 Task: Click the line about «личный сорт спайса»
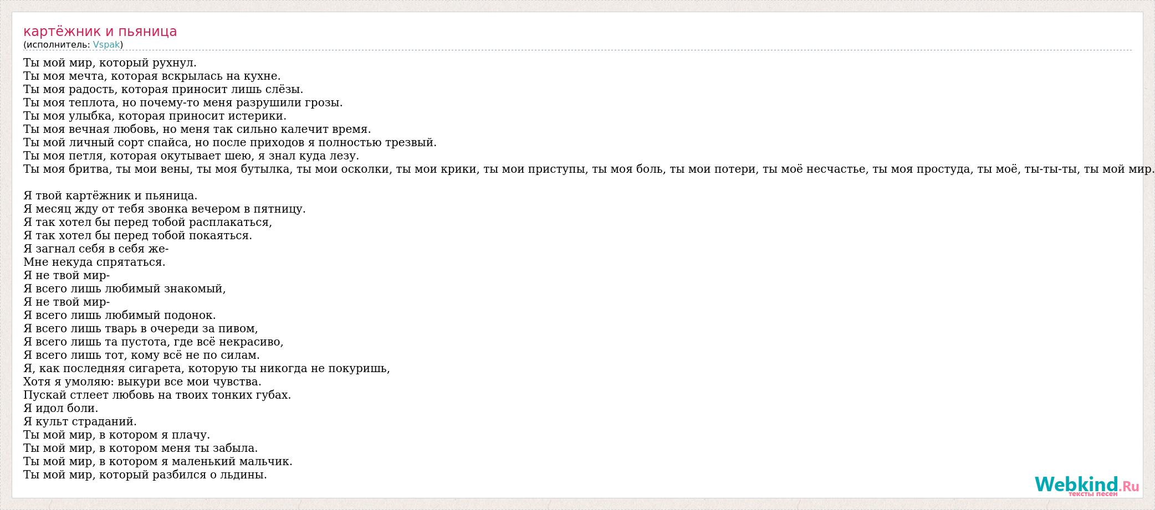tap(230, 142)
